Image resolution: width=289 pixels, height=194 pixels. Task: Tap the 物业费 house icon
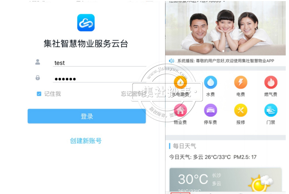point(180,110)
